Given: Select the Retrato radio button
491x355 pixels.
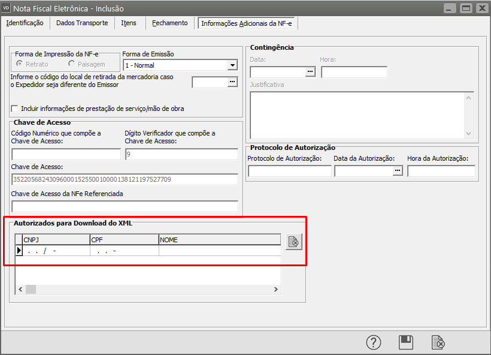Looking at the screenshot, I should (x=19, y=64).
